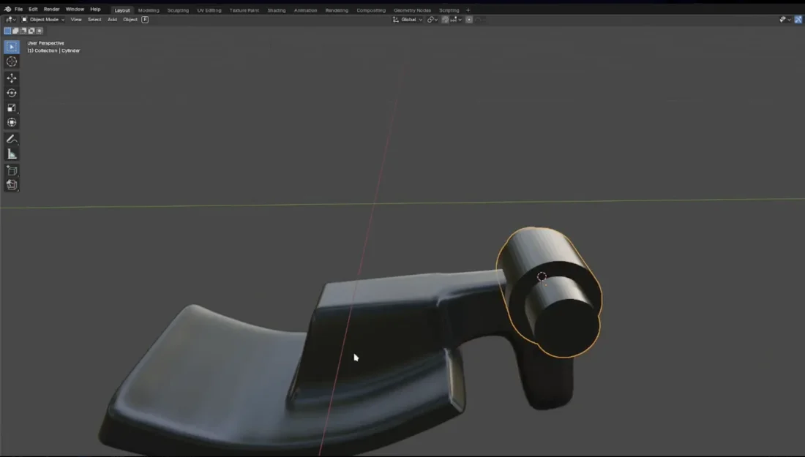Open the pivot point dropdown
The width and height of the screenshot is (805, 457).
[x=433, y=20]
